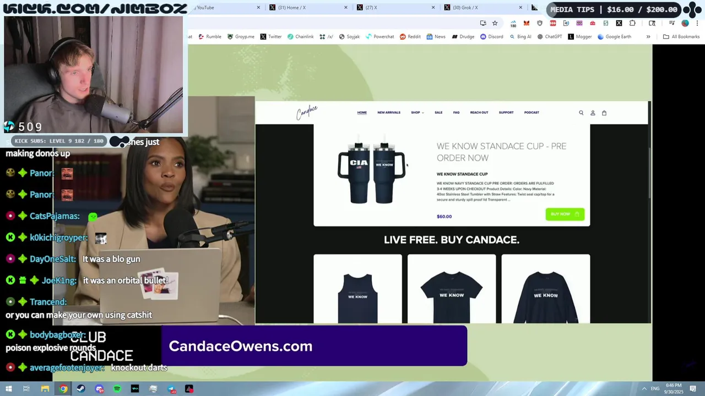The height and width of the screenshot is (396, 705).
Task: Open the MetaMask fox extension
Action: pyautogui.click(x=527, y=23)
